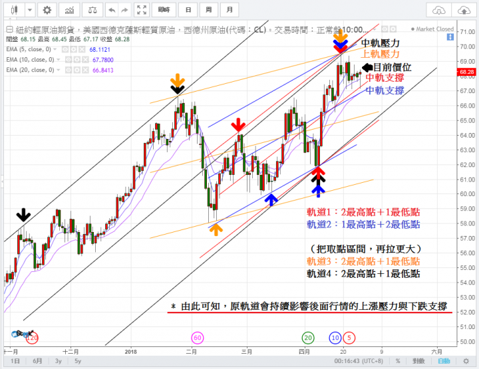Viewport: 479px width, 369px height.
Task: Expand the EMA (20, close, 0) dropdown
Action: click(58, 70)
